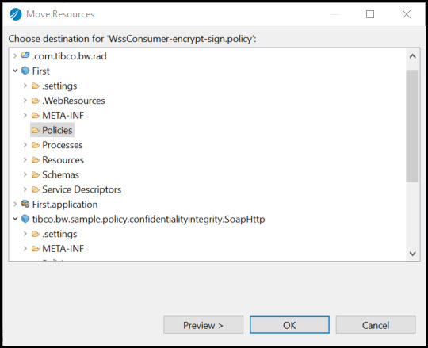Click the tibco.bw.sample.policy module cube icon
The height and width of the screenshot is (348, 428).
(25, 219)
